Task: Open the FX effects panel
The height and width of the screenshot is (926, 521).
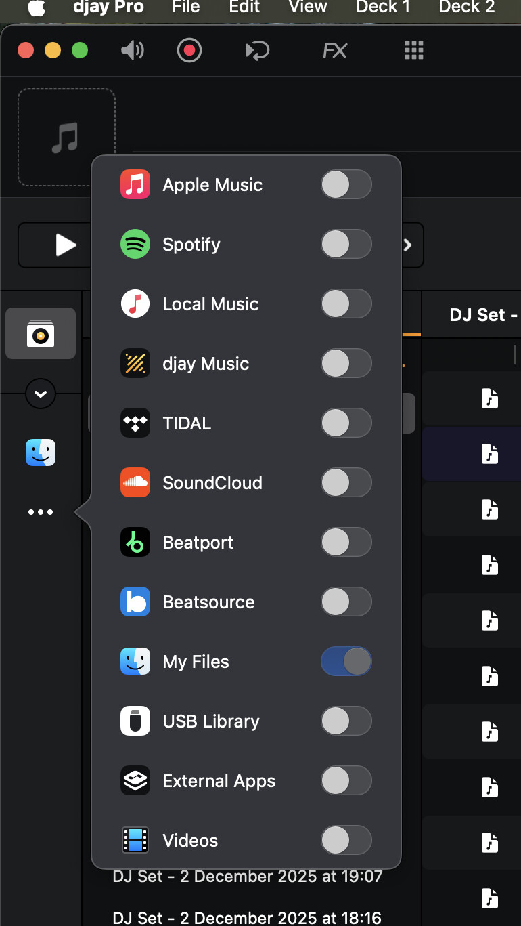Action: pyautogui.click(x=335, y=50)
